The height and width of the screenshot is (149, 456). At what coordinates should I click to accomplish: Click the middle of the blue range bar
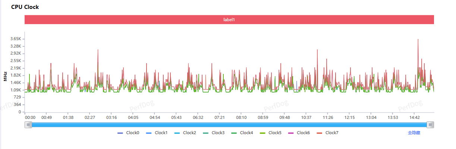[229, 125]
